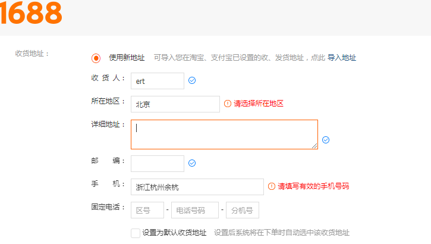Open the 导入地址 link
Image resolution: width=431 pixels, height=244 pixels.
tap(342, 58)
